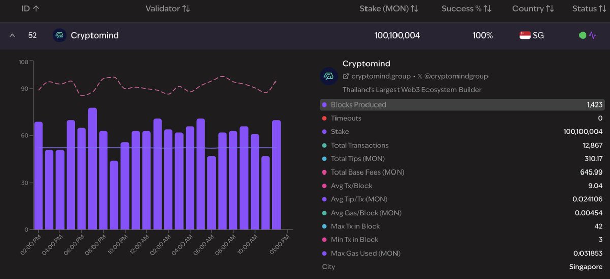Click the red dot beside Timeouts
This screenshot has height=279, width=610.
324,118
